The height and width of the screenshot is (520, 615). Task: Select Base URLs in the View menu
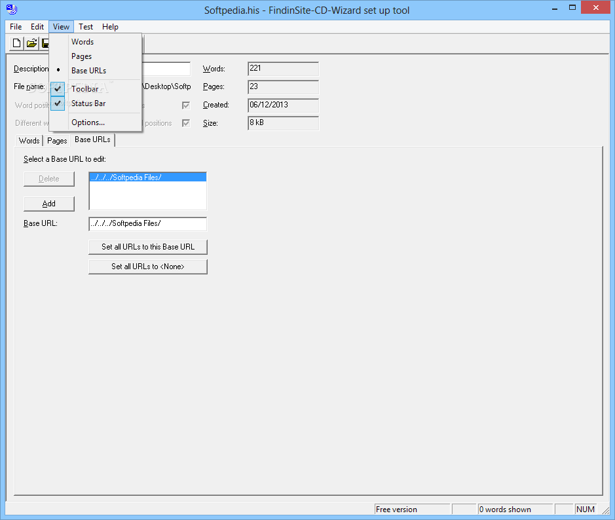click(96, 71)
